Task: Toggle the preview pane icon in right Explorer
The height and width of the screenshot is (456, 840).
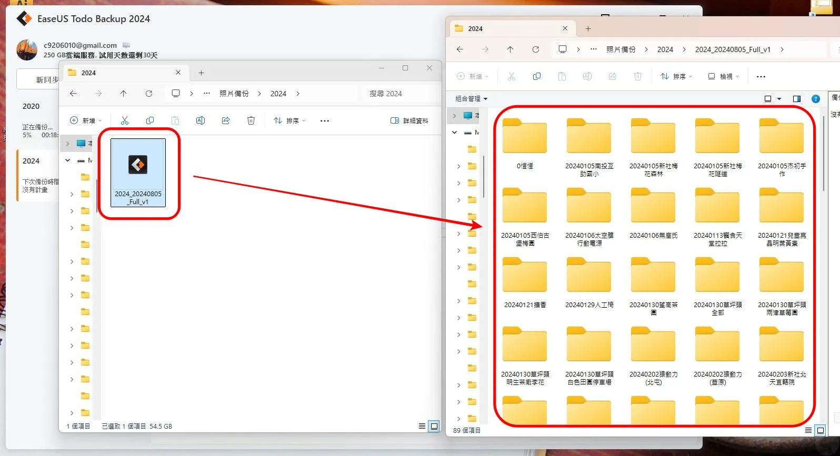Action: click(x=797, y=98)
